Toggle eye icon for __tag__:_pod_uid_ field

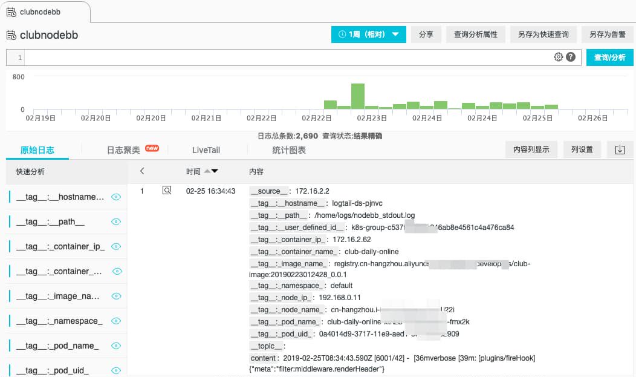click(116, 370)
